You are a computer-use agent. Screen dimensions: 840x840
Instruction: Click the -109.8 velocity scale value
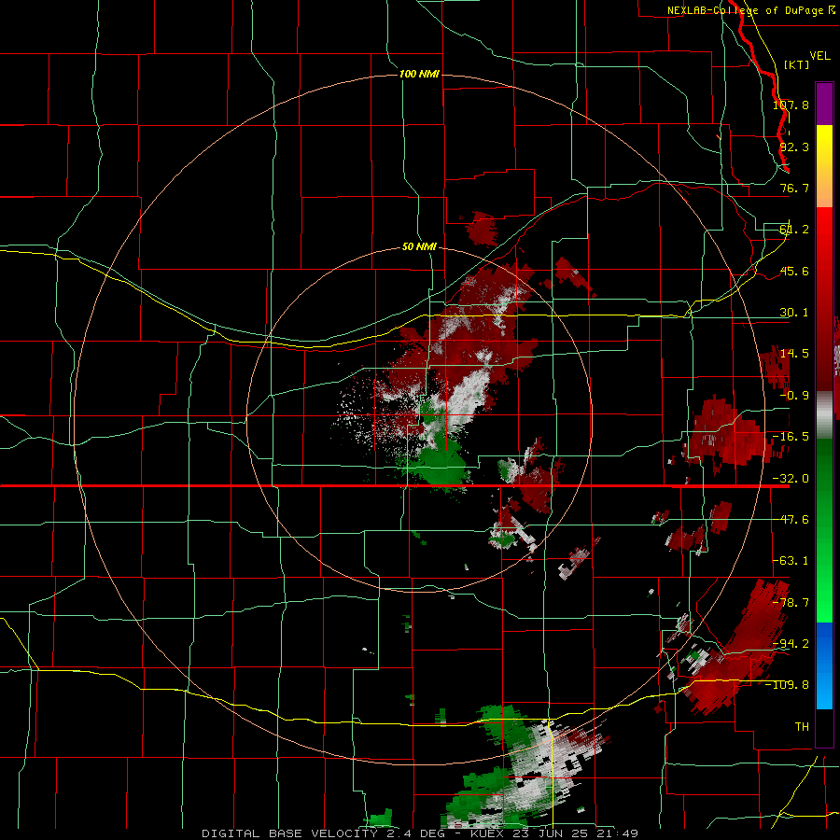point(788,685)
